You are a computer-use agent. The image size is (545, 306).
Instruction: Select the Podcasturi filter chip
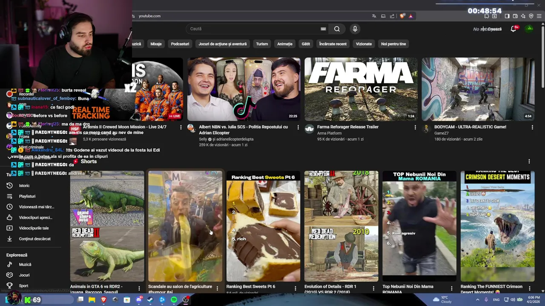[x=180, y=44]
